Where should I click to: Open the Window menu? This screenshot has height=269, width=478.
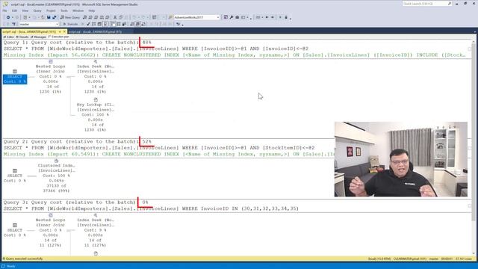(78, 10)
